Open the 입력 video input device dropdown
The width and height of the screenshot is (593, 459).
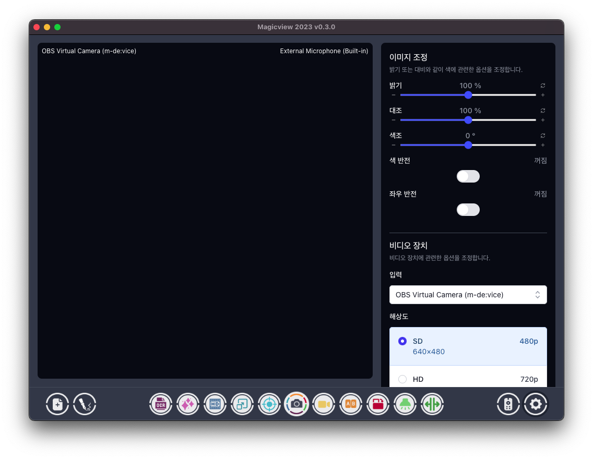pyautogui.click(x=468, y=295)
